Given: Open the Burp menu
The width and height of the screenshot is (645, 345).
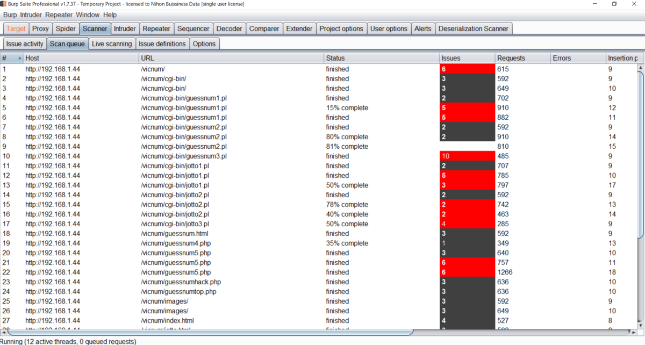Looking at the screenshot, I should [10, 15].
